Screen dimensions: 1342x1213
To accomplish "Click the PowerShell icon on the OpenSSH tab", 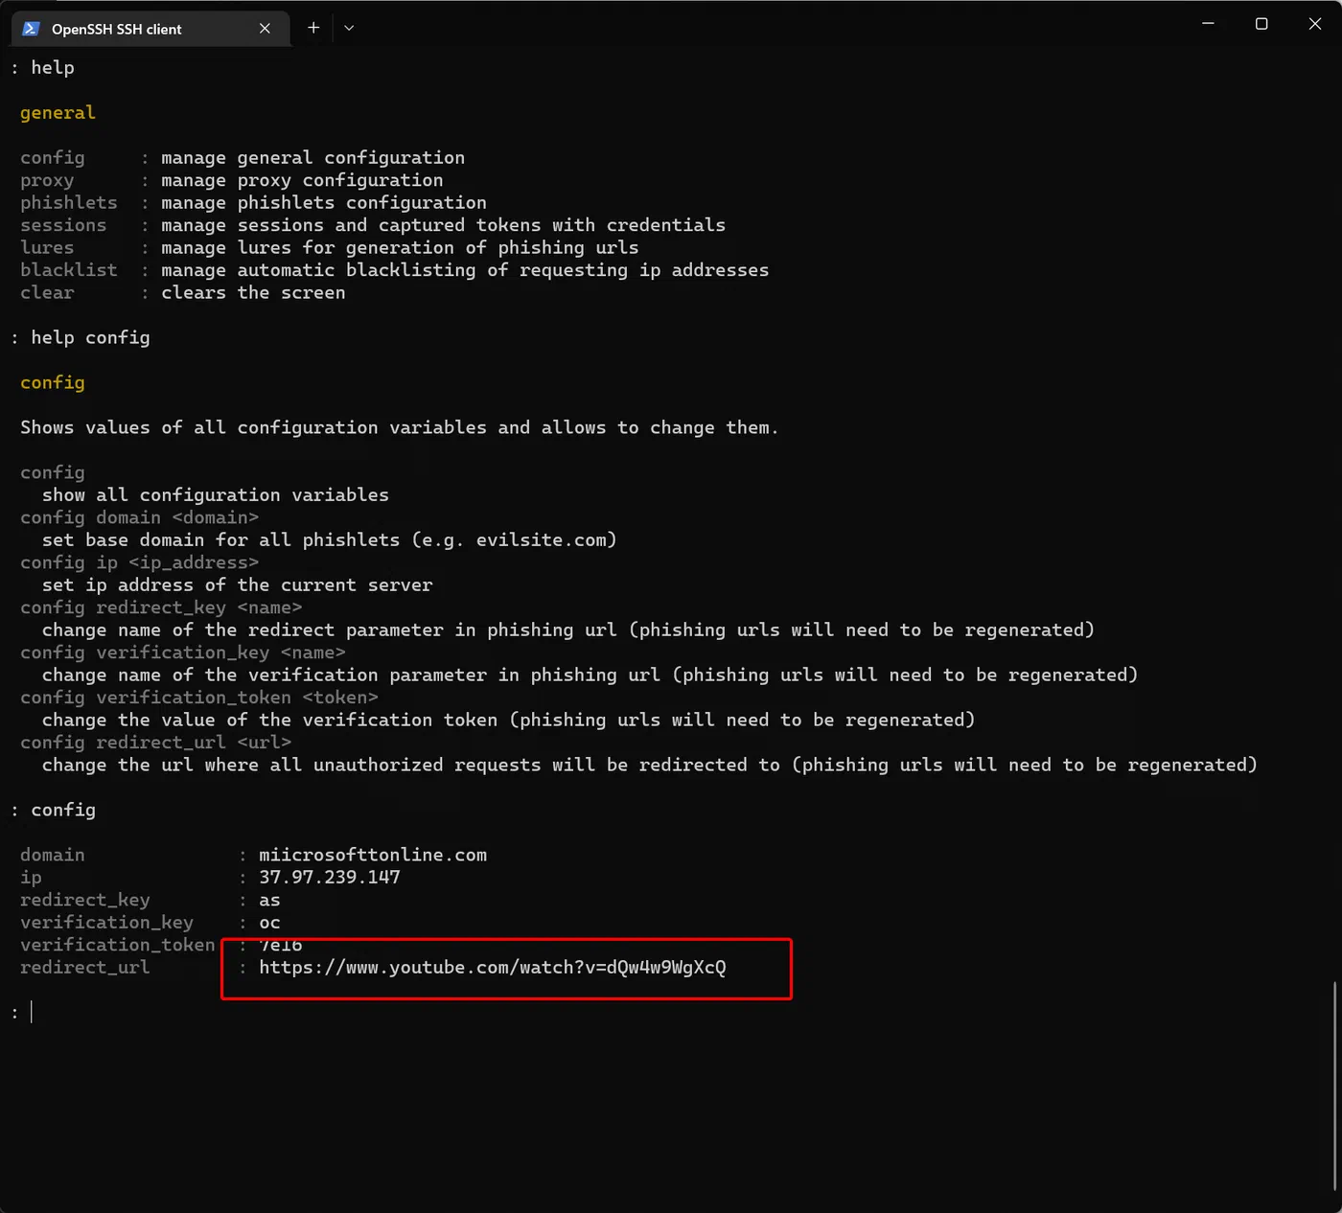I will tap(31, 29).
